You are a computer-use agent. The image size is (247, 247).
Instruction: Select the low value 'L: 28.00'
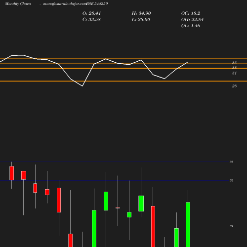point(141,20)
